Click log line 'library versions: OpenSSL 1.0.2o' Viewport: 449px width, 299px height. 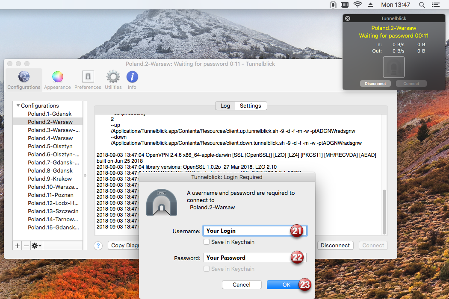tap(186, 167)
